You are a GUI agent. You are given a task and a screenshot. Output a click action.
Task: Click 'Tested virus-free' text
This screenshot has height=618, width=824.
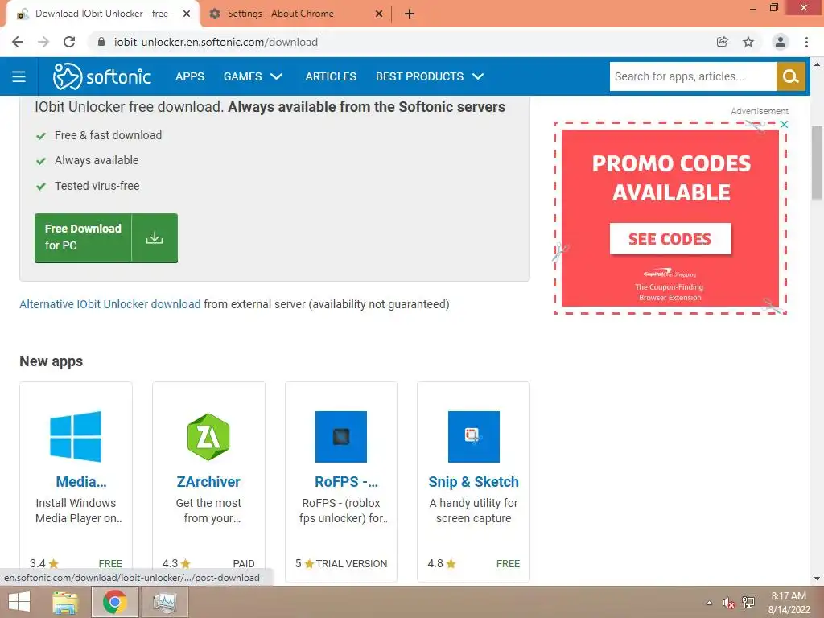coord(97,186)
